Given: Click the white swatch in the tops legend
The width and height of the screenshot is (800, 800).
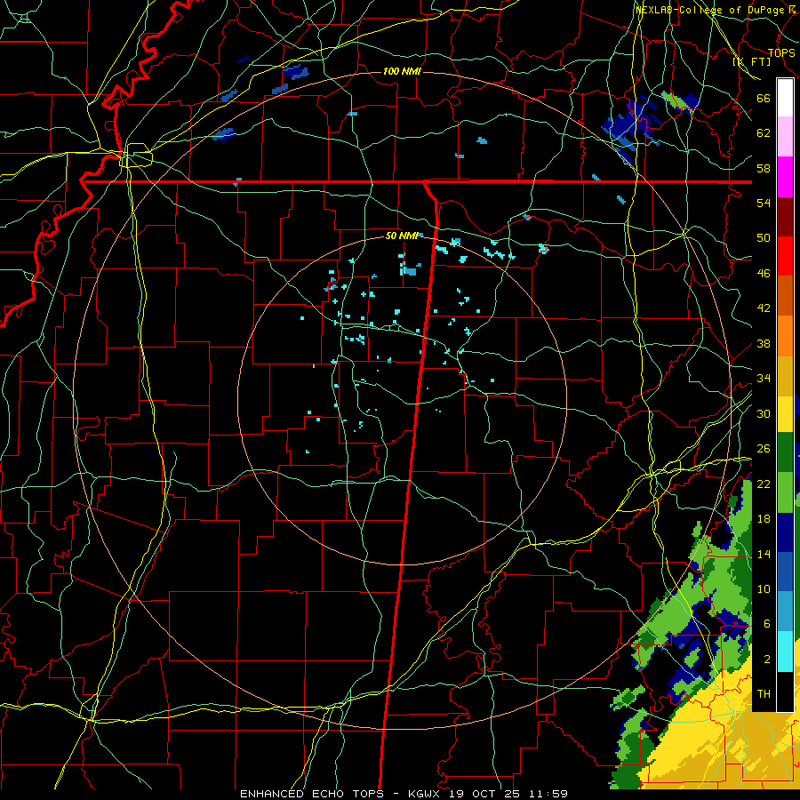Looking at the screenshot, I should 785,98.
